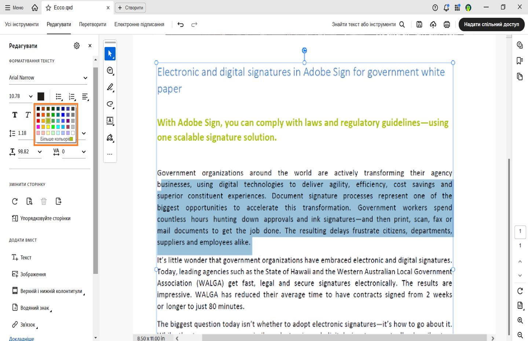Click the crop page icon under Змінити сторінку
Viewport: 528px width, 341px height.
(x=29, y=201)
